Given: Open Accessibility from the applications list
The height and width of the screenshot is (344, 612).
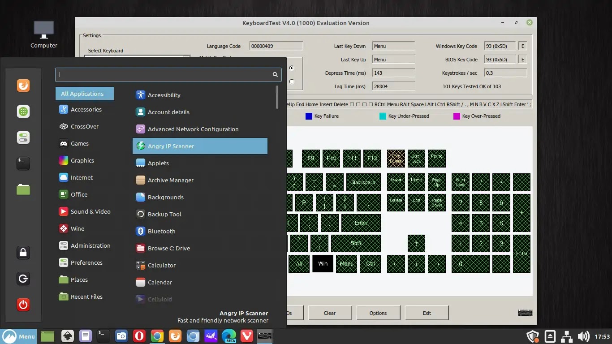Looking at the screenshot, I should pos(200,95).
